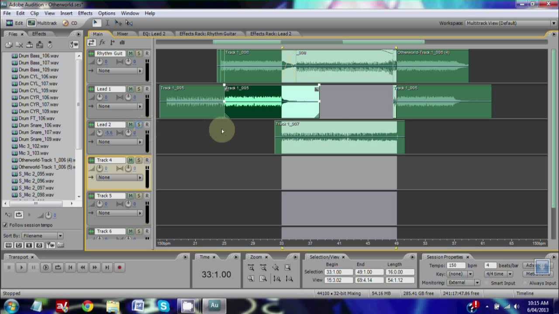Switch to the Mixer tab
The height and width of the screenshot is (314, 559).
click(122, 34)
